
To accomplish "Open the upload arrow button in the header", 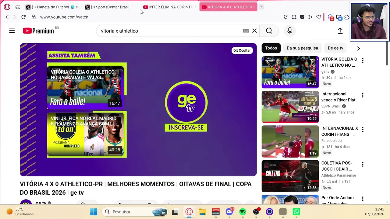I will coord(340,31).
